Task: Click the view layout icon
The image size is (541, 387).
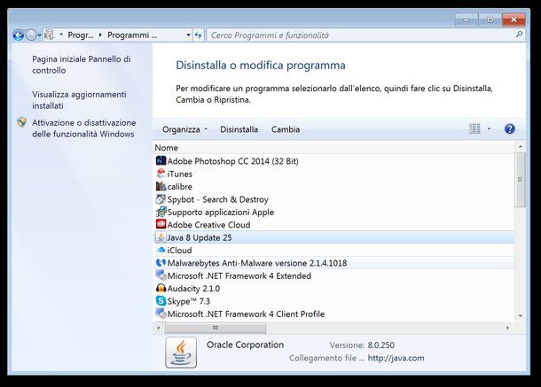Action: point(474,129)
